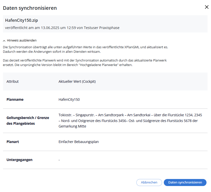Select the Untergegangen row label

pyautogui.click(x=19, y=160)
